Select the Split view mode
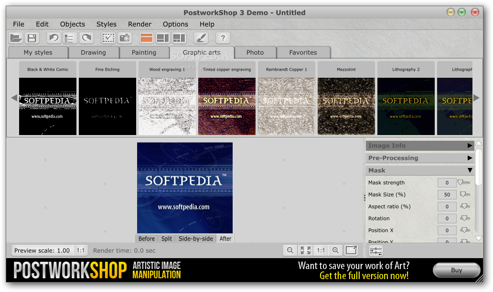 pos(167,239)
